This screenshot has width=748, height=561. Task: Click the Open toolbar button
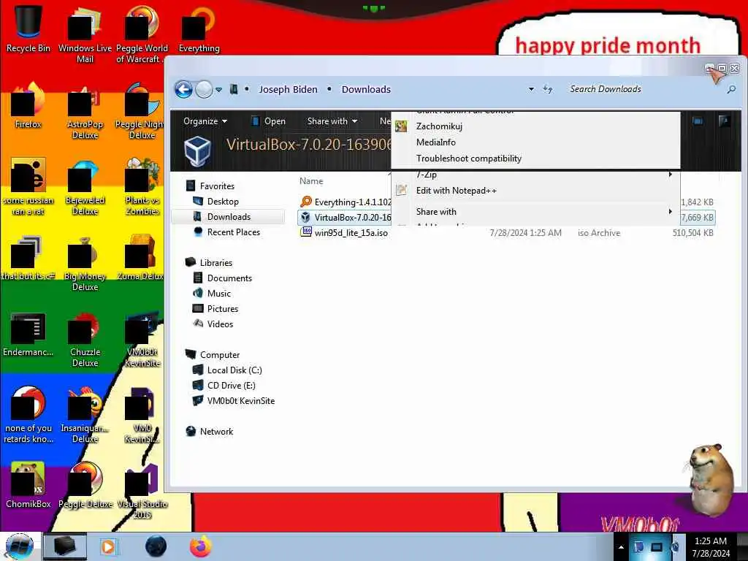tap(269, 121)
